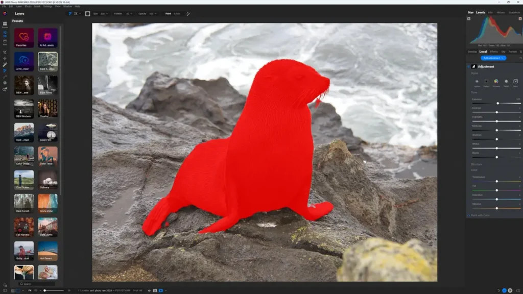The height and width of the screenshot is (294, 523).
Task: Click the Vibrance style icon
Action: click(x=496, y=81)
